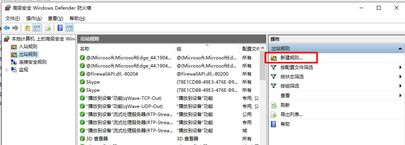Maximize the firewall window
Image resolution: width=405 pixels, height=145 pixels.
click(x=379, y=8)
